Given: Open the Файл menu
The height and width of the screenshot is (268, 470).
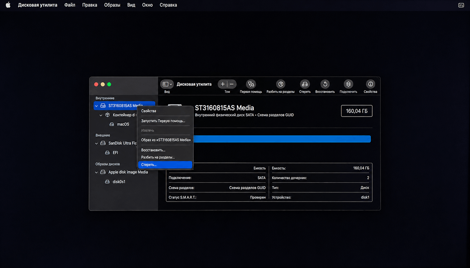Looking at the screenshot, I should click(70, 5).
